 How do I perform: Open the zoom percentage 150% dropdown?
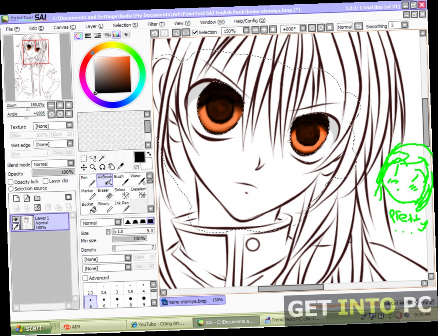246,30
